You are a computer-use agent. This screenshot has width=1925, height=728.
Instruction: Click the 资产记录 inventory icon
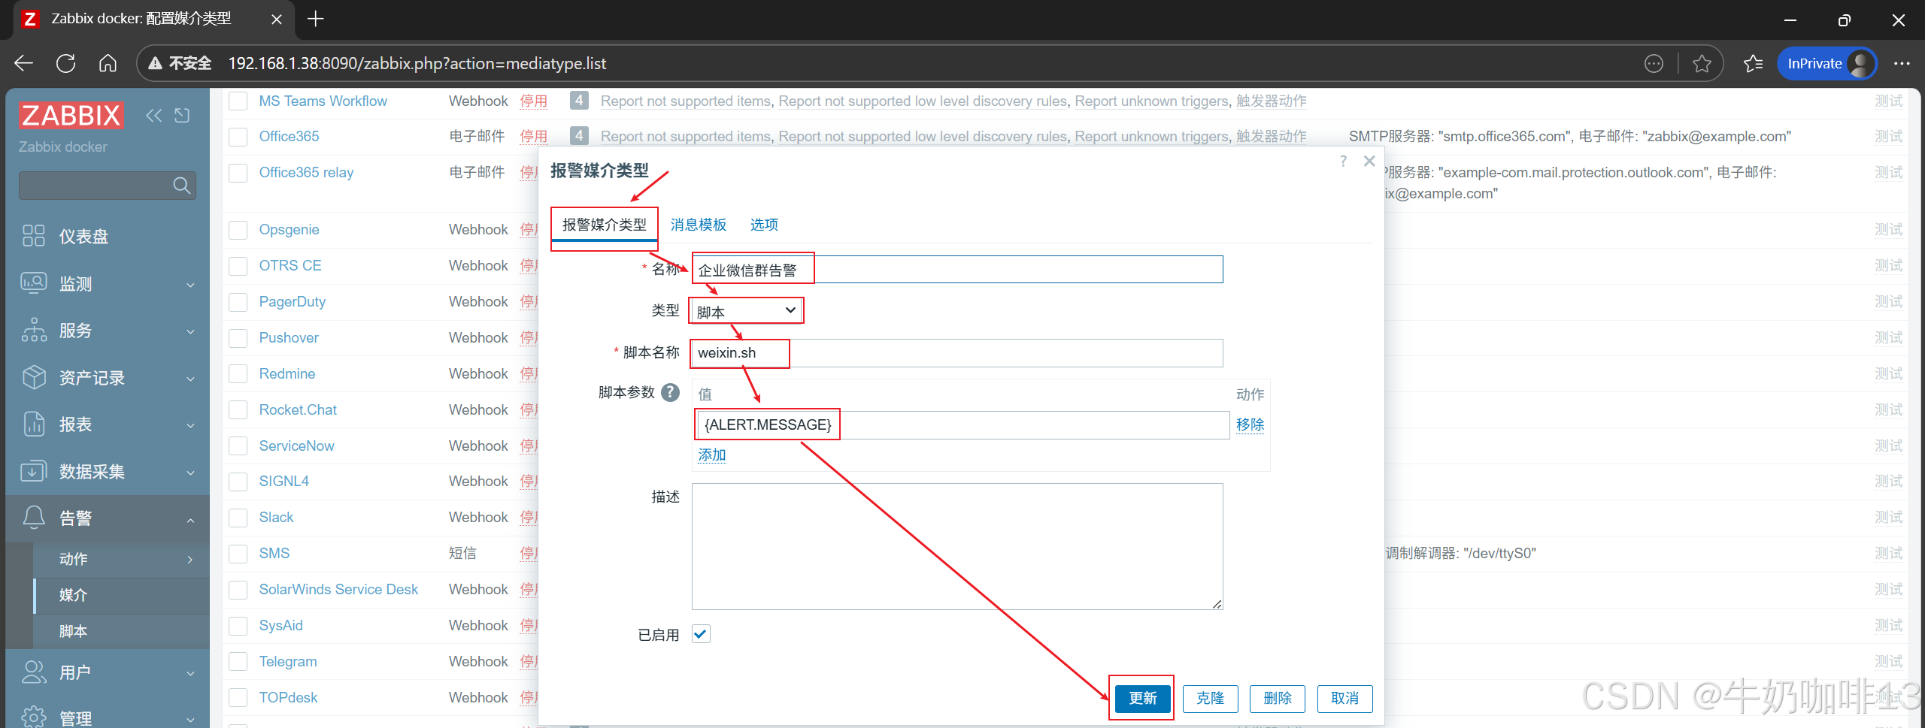tap(34, 377)
